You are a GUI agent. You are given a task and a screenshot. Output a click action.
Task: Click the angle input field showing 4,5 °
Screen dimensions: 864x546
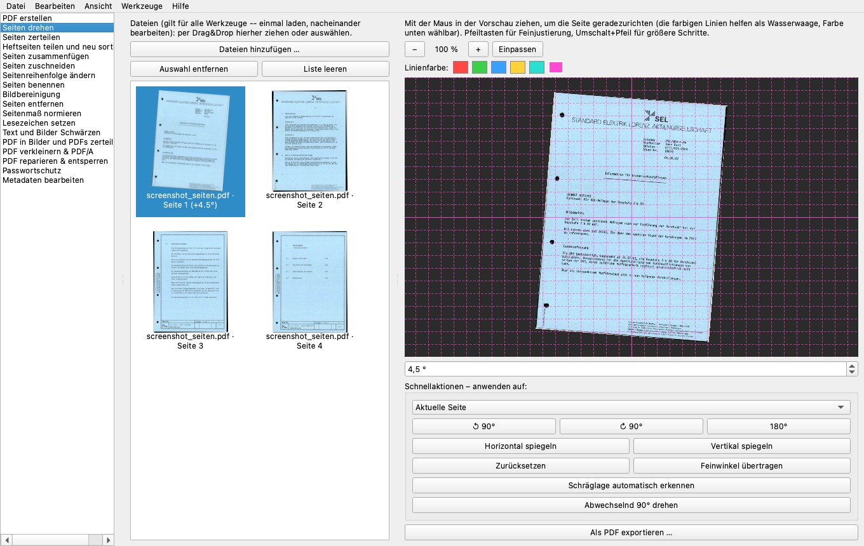[x=626, y=369]
